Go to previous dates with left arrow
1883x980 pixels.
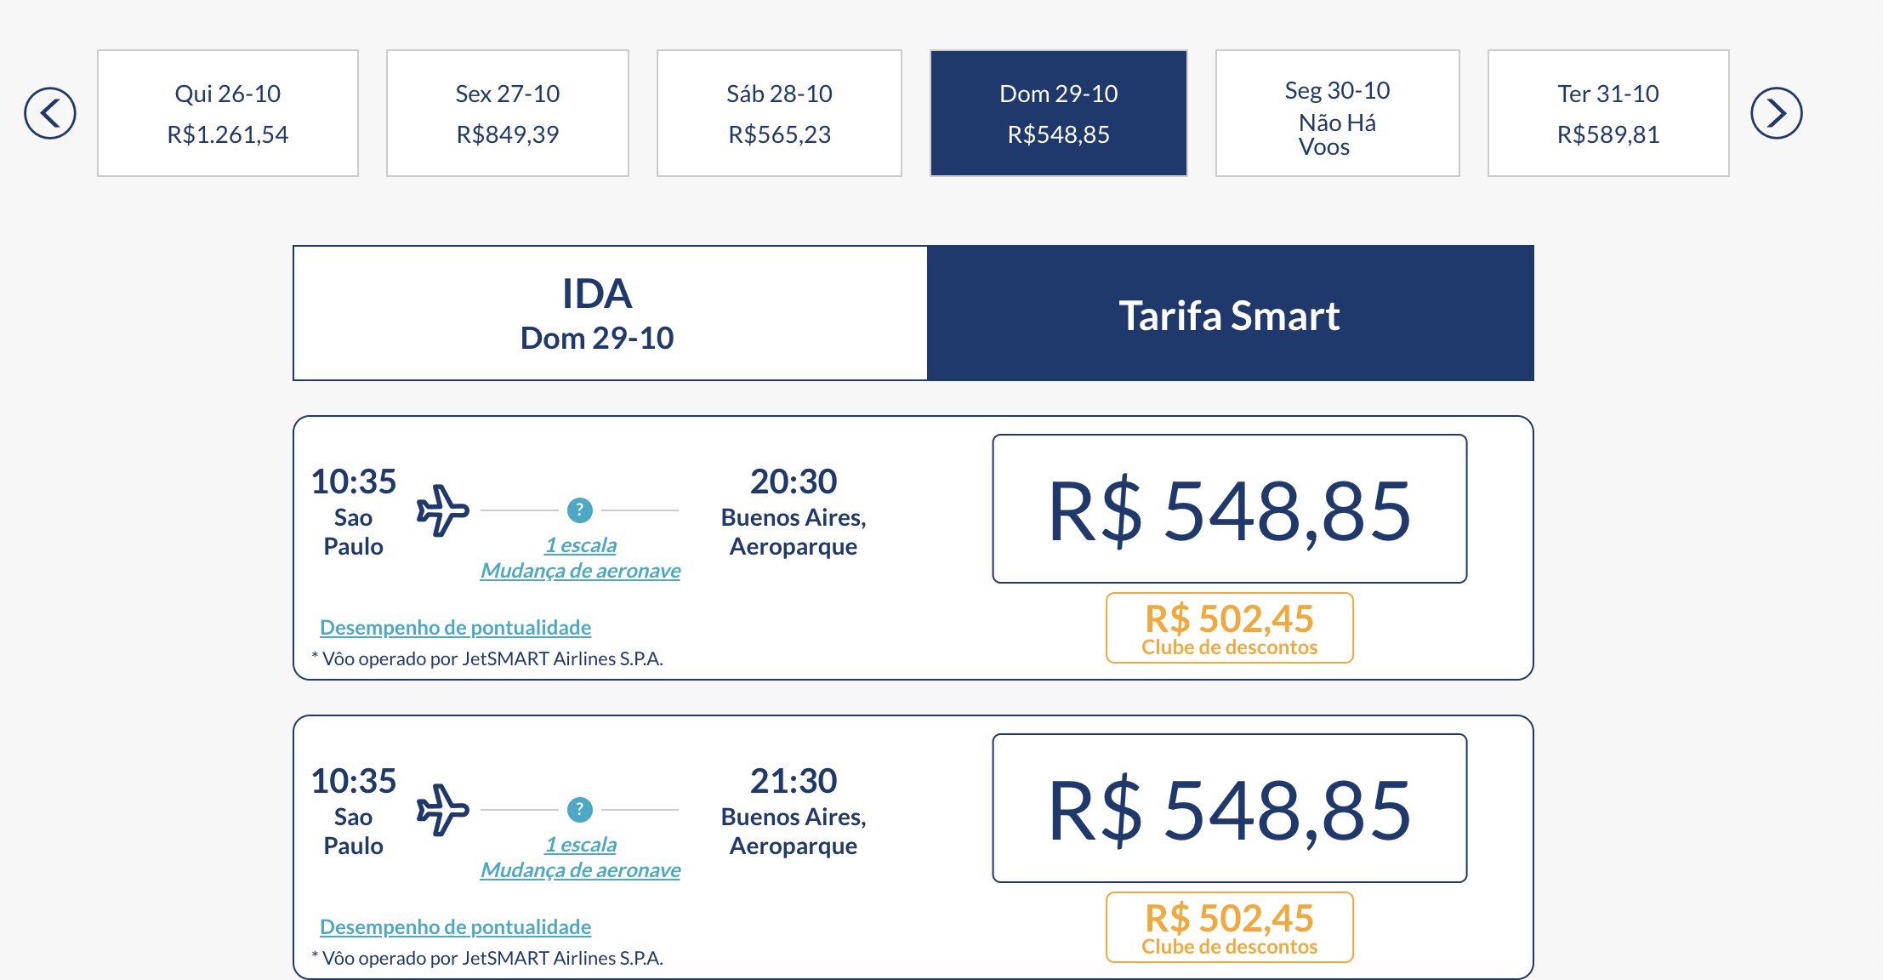[50, 113]
